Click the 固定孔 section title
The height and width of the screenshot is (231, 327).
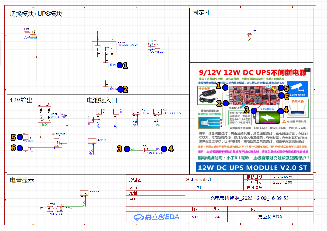[201, 13]
